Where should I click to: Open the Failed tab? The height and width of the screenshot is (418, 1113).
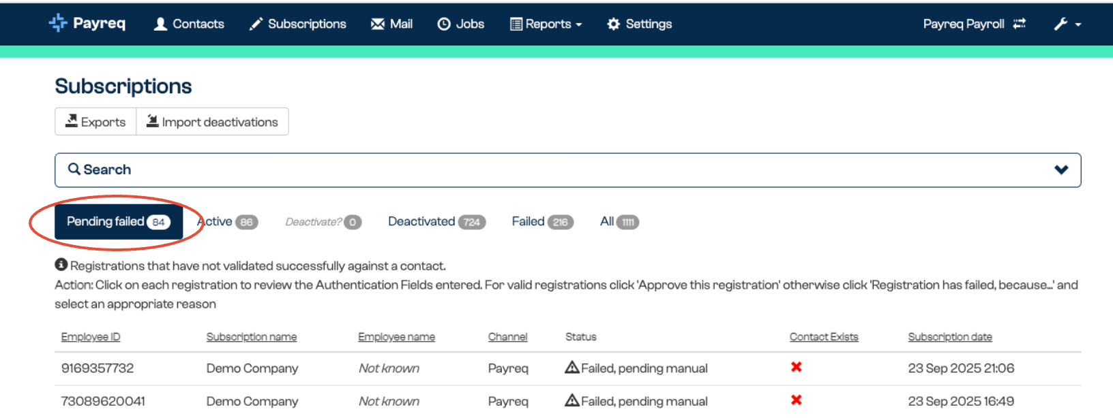pyautogui.click(x=542, y=222)
